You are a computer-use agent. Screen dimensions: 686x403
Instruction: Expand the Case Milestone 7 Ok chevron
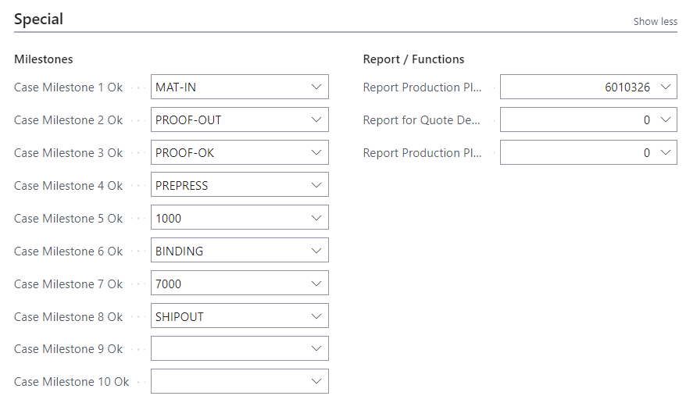pos(316,284)
